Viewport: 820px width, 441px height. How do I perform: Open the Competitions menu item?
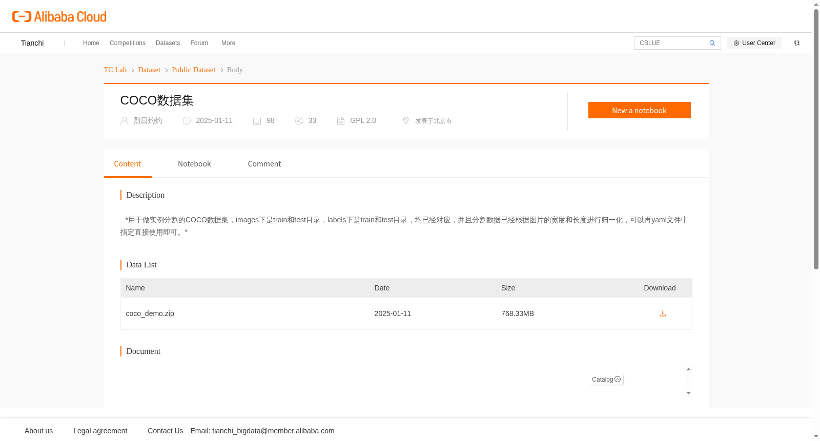(x=128, y=43)
